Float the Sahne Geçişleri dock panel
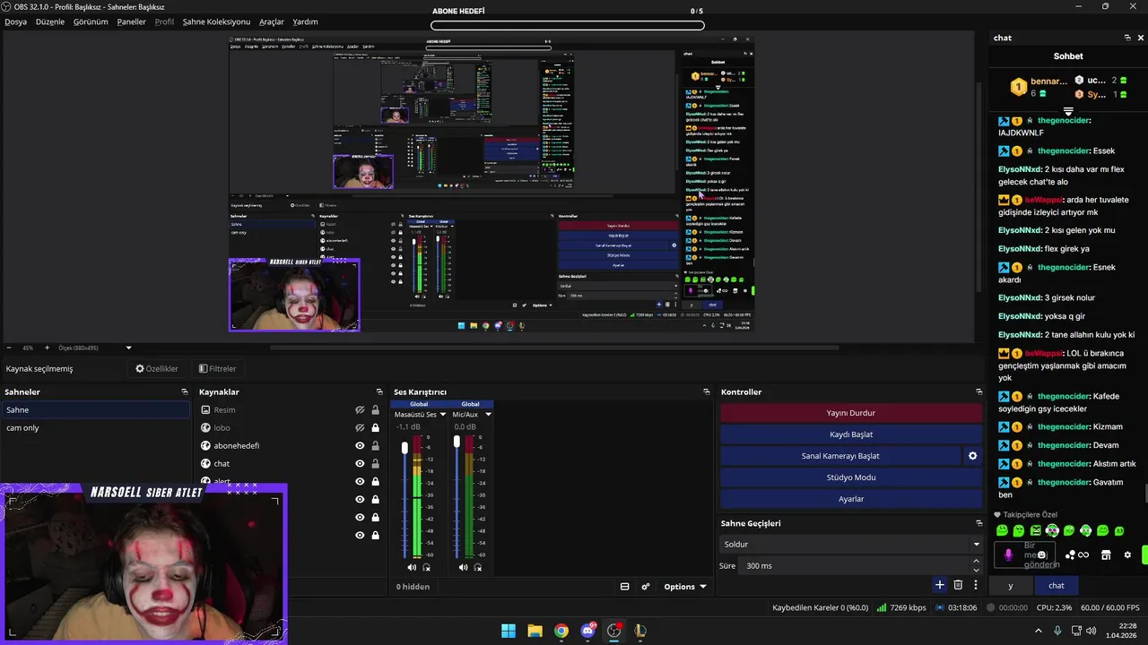Image resolution: width=1148 pixels, height=645 pixels. click(979, 523)
